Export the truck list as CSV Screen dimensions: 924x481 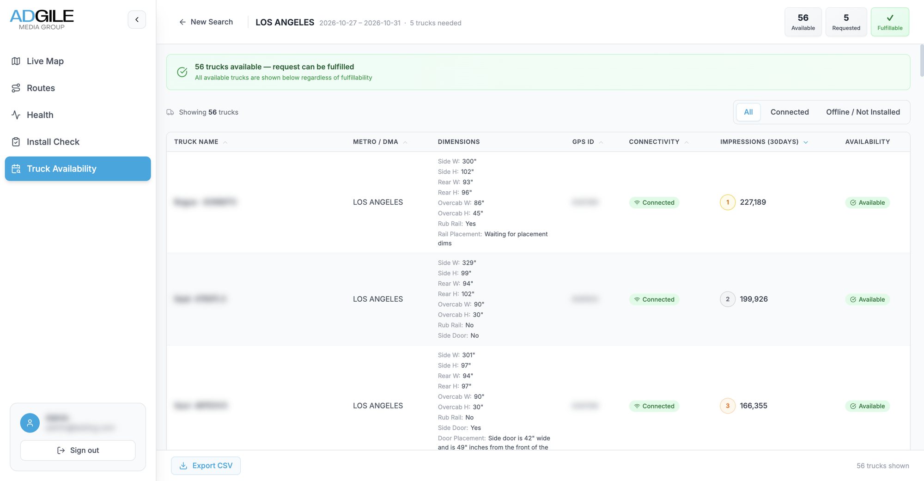coord(206,466)
